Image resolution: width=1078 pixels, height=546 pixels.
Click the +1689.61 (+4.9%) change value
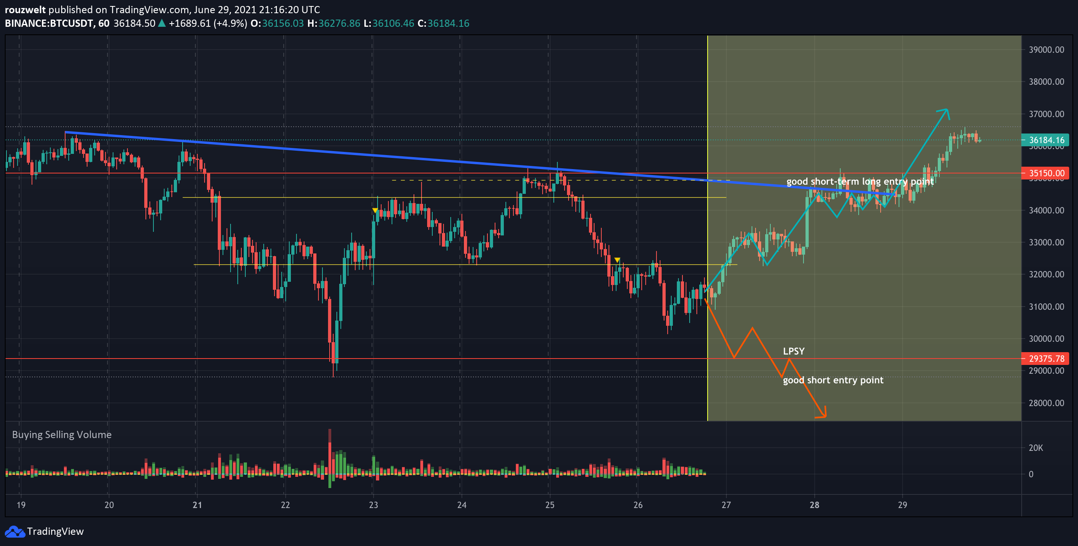207,24
